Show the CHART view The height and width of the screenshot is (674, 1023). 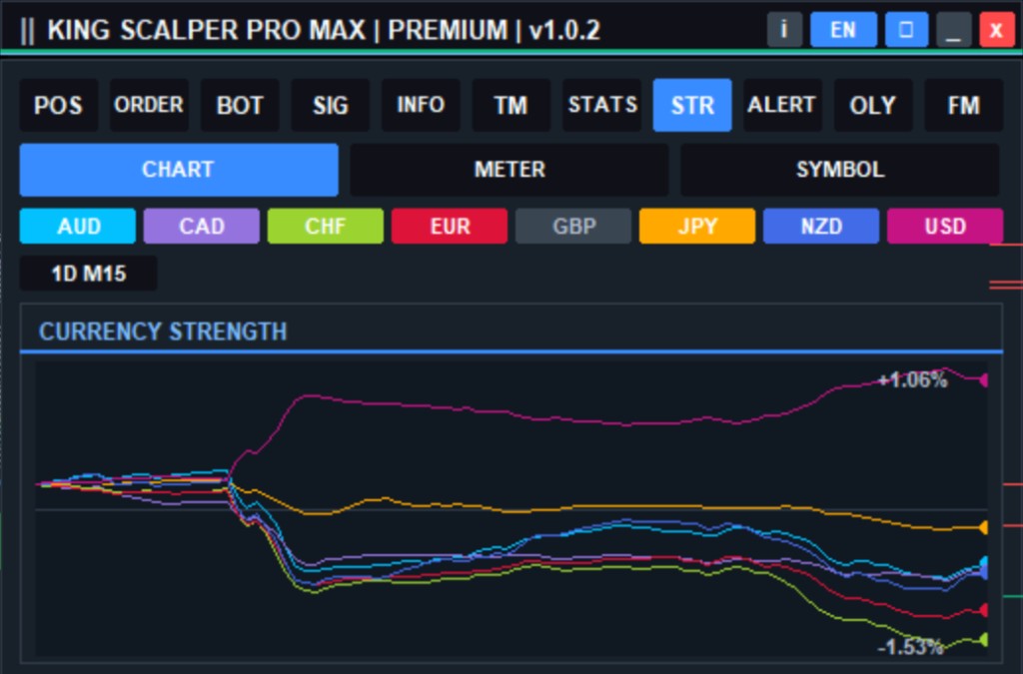[x=179, y=170]
